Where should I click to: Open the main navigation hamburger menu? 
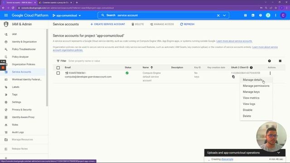pos(6,15)
